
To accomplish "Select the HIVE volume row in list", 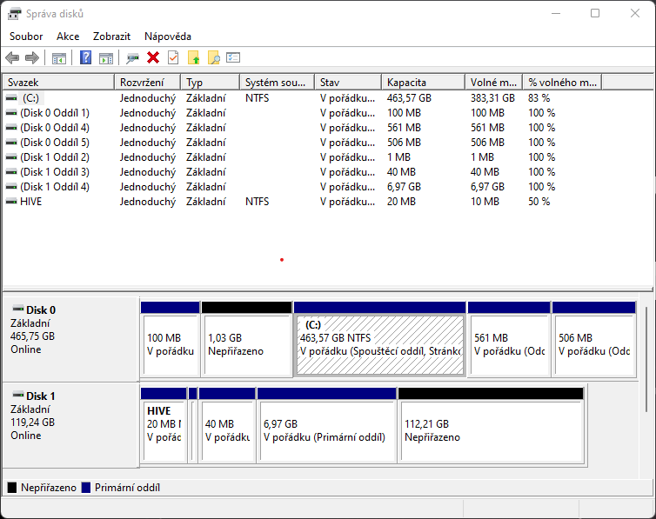I will coord(31,202).
